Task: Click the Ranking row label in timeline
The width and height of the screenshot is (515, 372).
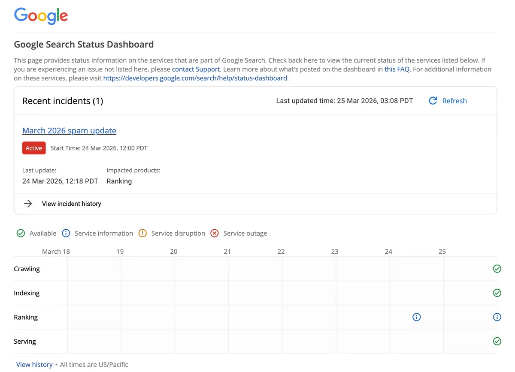Action: [x=26, y=317]
